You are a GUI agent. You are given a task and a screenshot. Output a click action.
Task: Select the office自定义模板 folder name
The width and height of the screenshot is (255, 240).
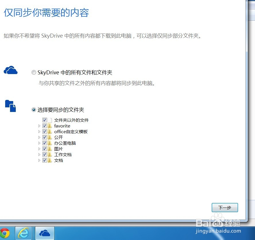71,131
